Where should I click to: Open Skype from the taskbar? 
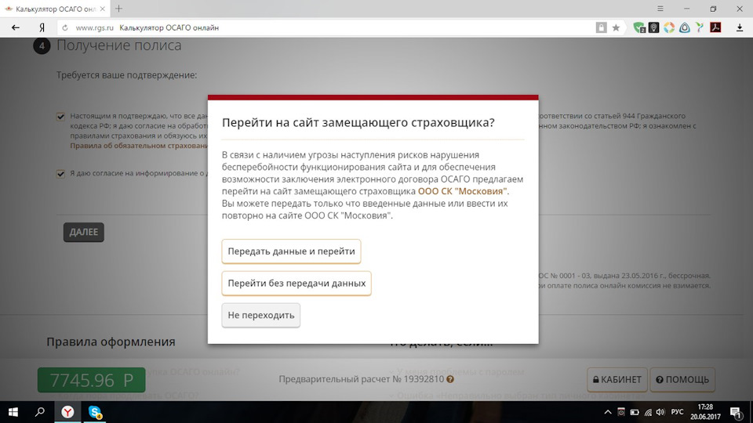pyautogui.click(x=95, y=412)
